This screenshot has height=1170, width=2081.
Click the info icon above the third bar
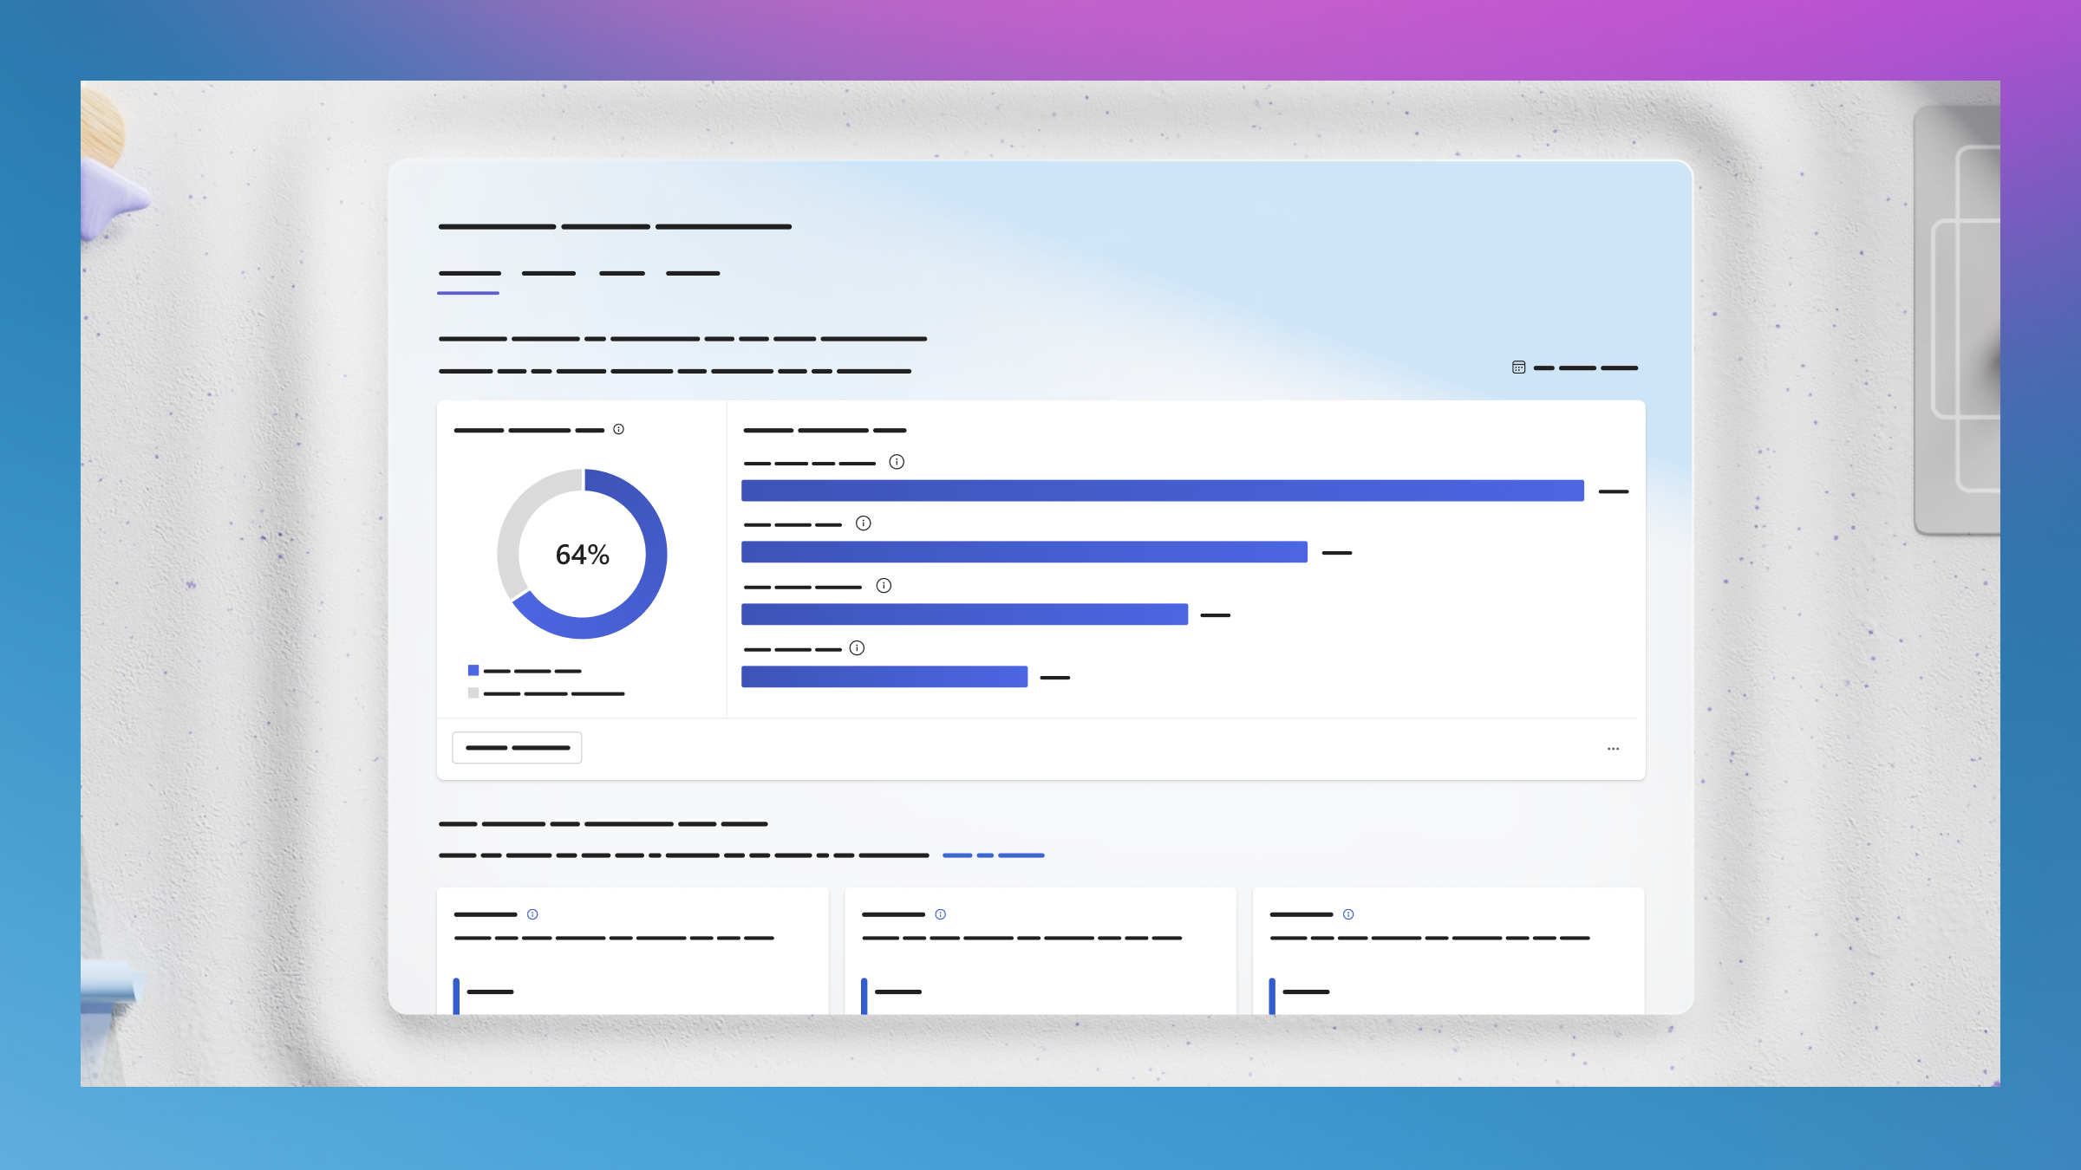coord(884,586)
